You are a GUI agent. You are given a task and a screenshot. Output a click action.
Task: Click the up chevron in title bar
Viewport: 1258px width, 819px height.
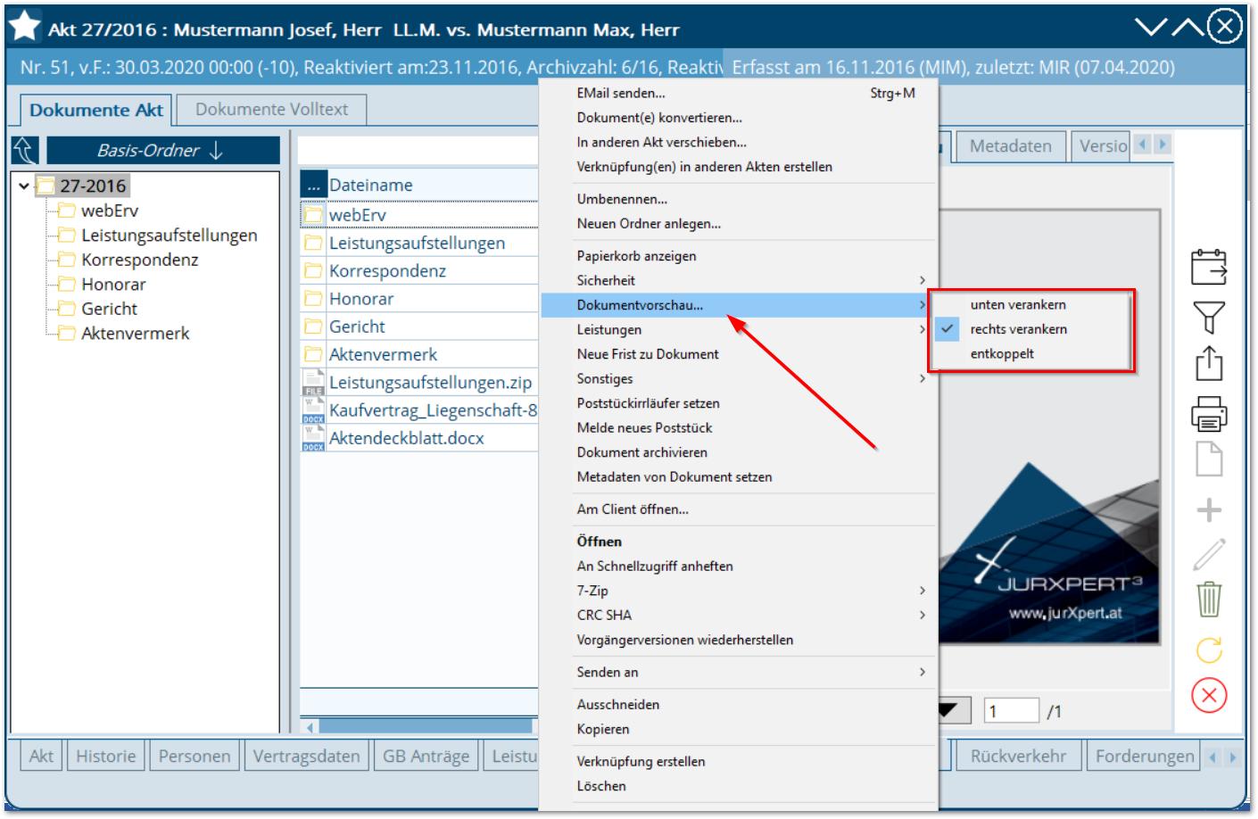[x=1188, y=27]
